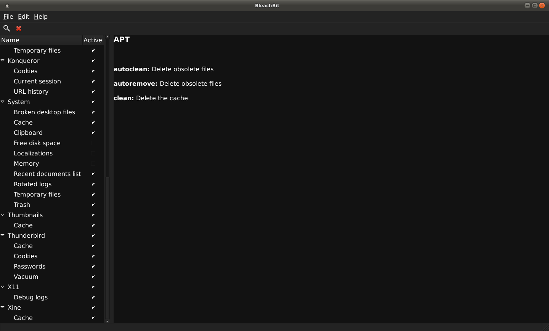Enable the Memory checkbox

click(x=93, y=164)
